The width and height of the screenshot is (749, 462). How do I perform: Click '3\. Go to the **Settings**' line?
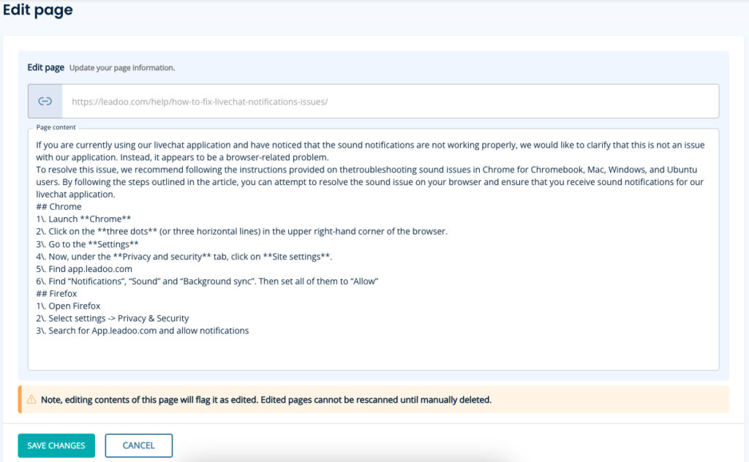tap(88, 244)
